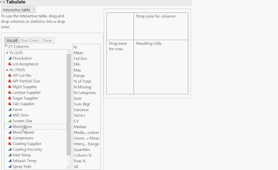Select the Screen Size ordinal icon
The image size is (278, 170).
10,121
